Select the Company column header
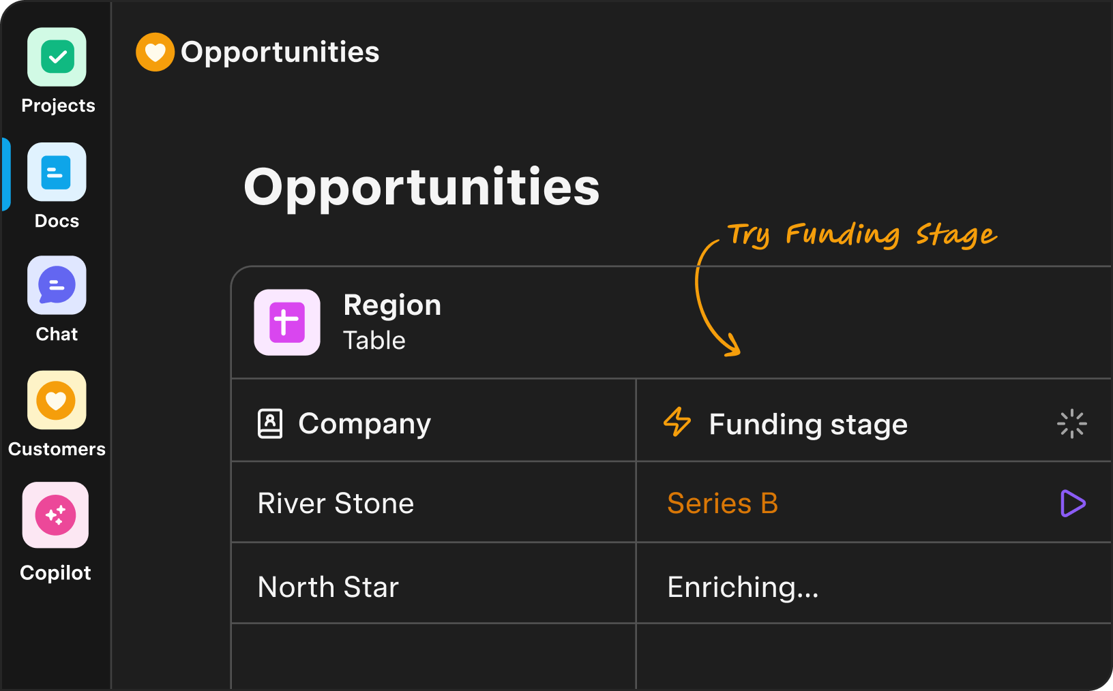Screen dimensions: 1113x691 tap(364, 424)
